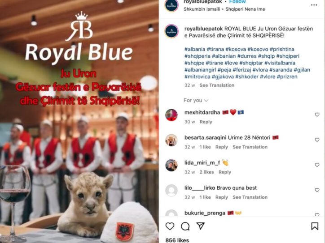This screenshot has width=325, height=243.
Task: See Translation of the post caption
Action: [217, 85]
